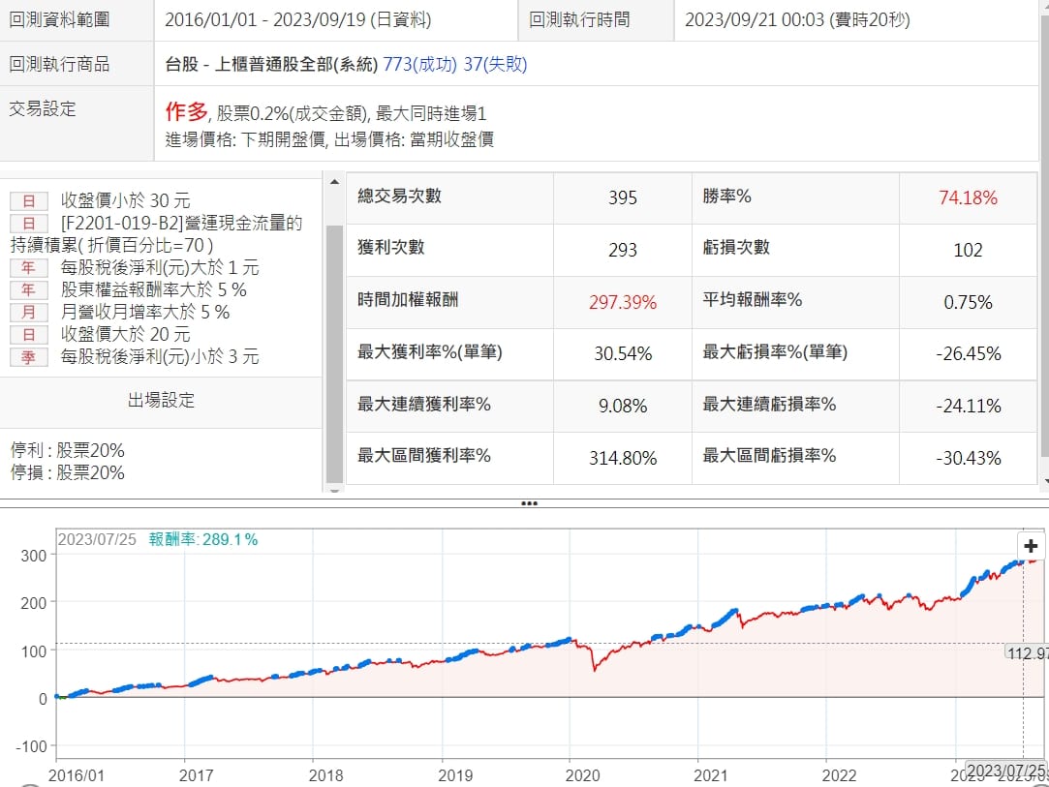
Task: Click the 日 badge beside 收盤價大於 20 元
Action: (x=29, y=335)
